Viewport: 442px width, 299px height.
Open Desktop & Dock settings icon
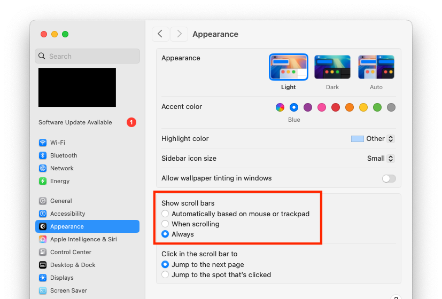(x=43, y=265)
